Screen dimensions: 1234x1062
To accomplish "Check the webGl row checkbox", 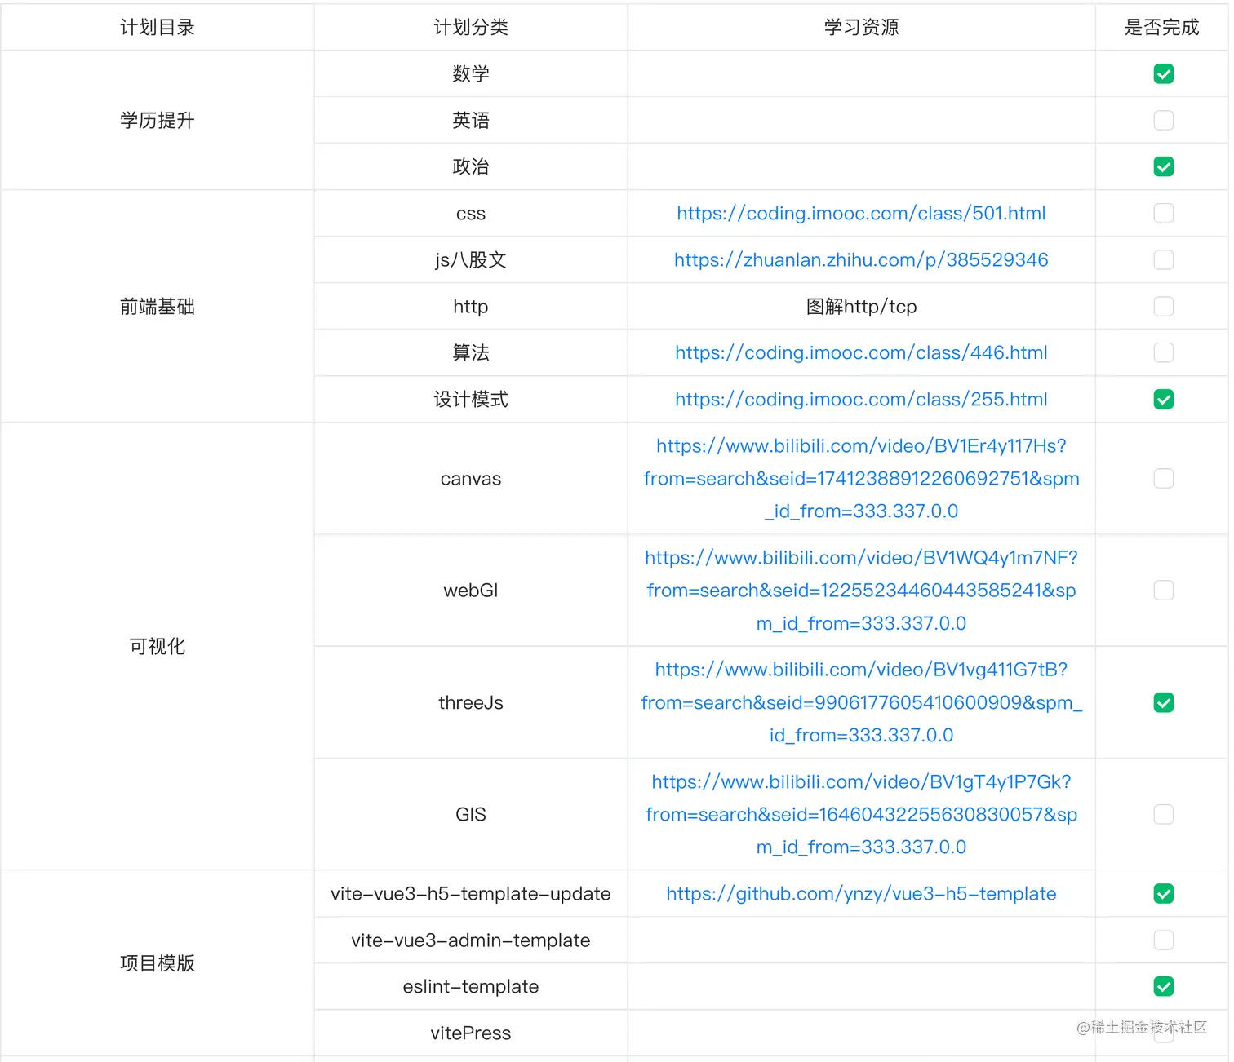I will [1163, 591].
